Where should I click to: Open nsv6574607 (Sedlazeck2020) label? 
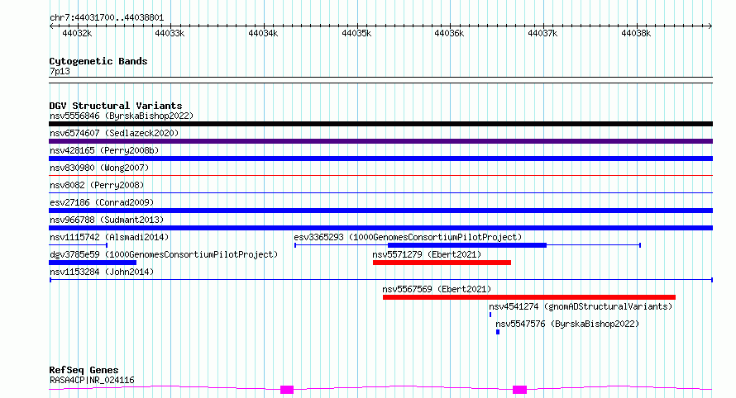(114, 133)
